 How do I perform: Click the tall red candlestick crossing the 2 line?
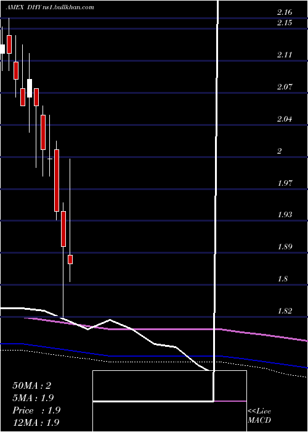[57, 180]
